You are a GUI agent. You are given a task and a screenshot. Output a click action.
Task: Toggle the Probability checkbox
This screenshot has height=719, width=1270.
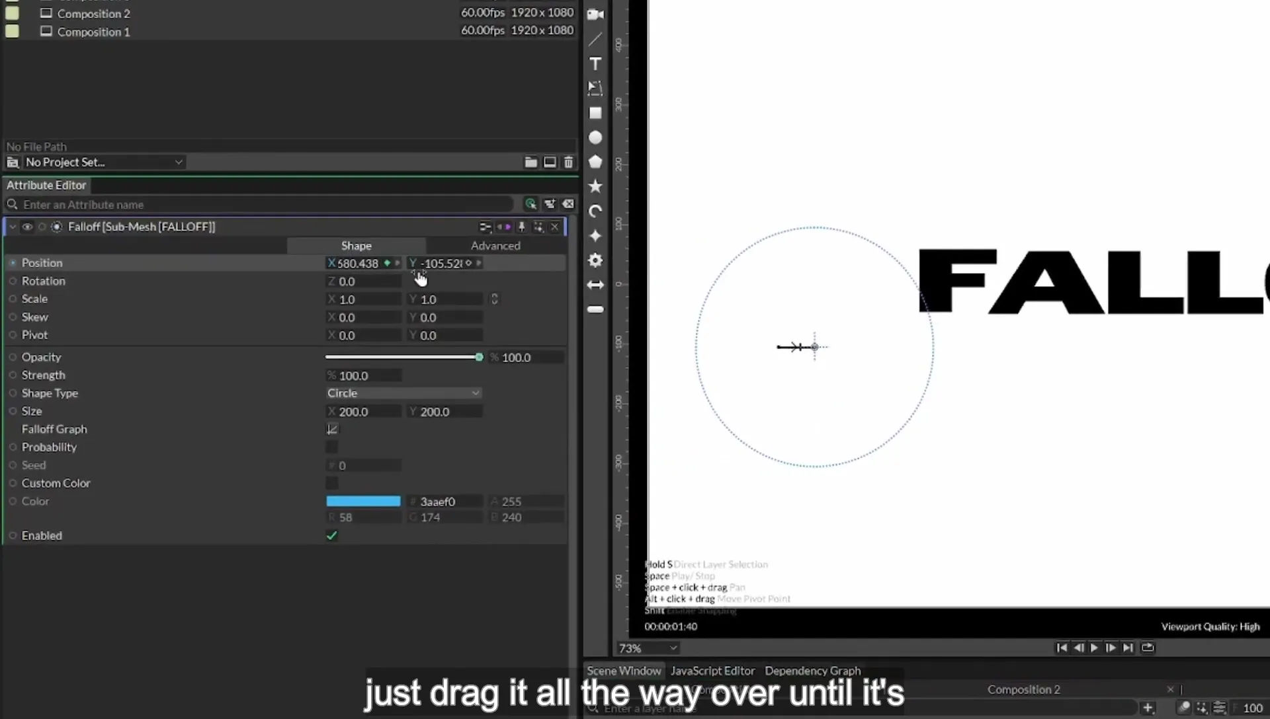coord(332,447)
